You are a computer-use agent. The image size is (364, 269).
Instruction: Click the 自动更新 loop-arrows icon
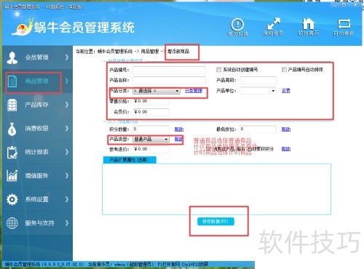[344, 24]
